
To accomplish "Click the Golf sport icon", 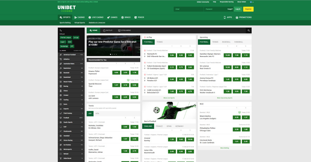I will 61,127.
